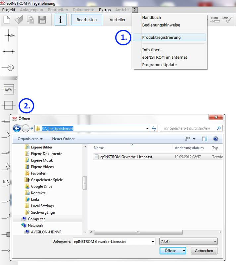Open the Organisieren dropdown
The image size is (236, 265).
pyautogui.click(x=30, y=139)
